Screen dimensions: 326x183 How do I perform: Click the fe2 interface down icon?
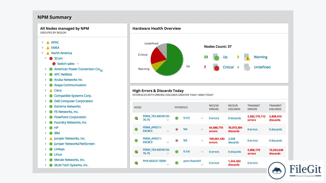tap(177, 141)
